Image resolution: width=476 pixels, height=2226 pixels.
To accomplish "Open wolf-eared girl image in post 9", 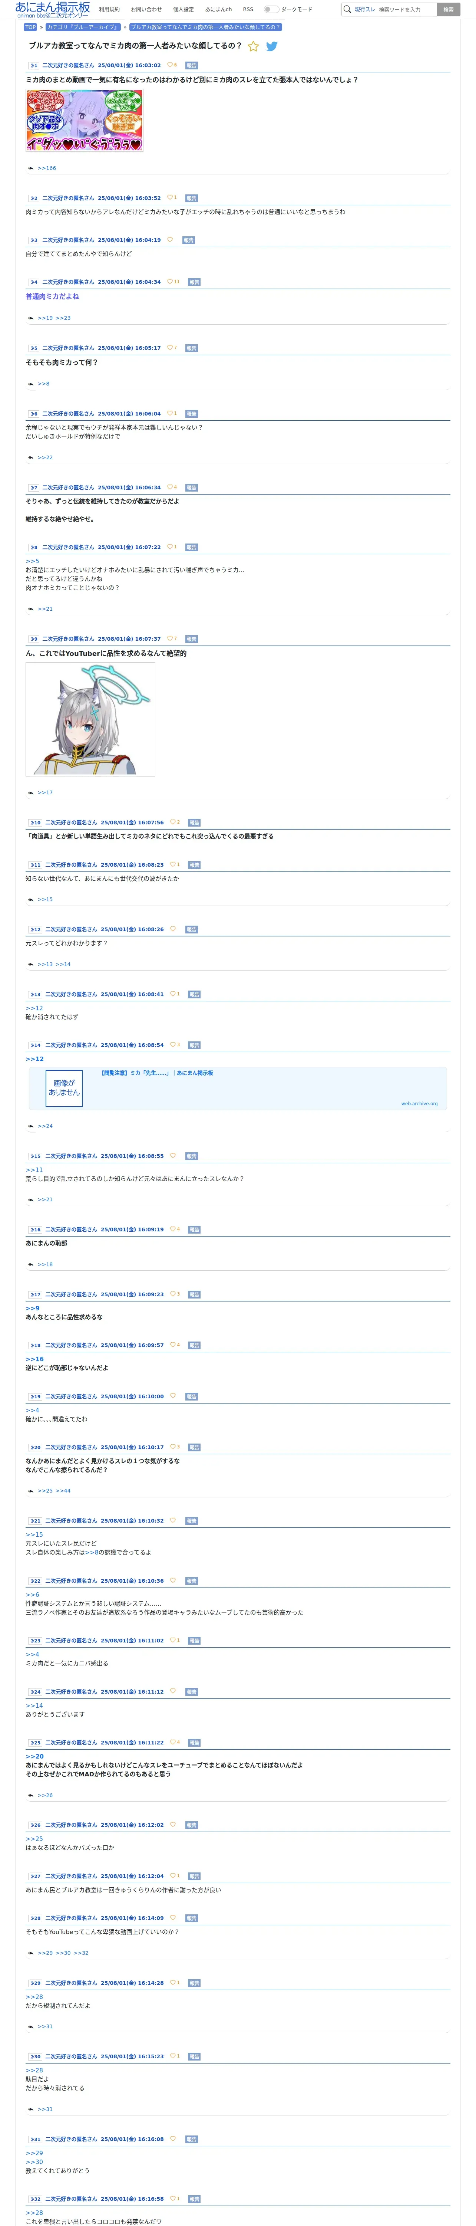I will (91, 719).
